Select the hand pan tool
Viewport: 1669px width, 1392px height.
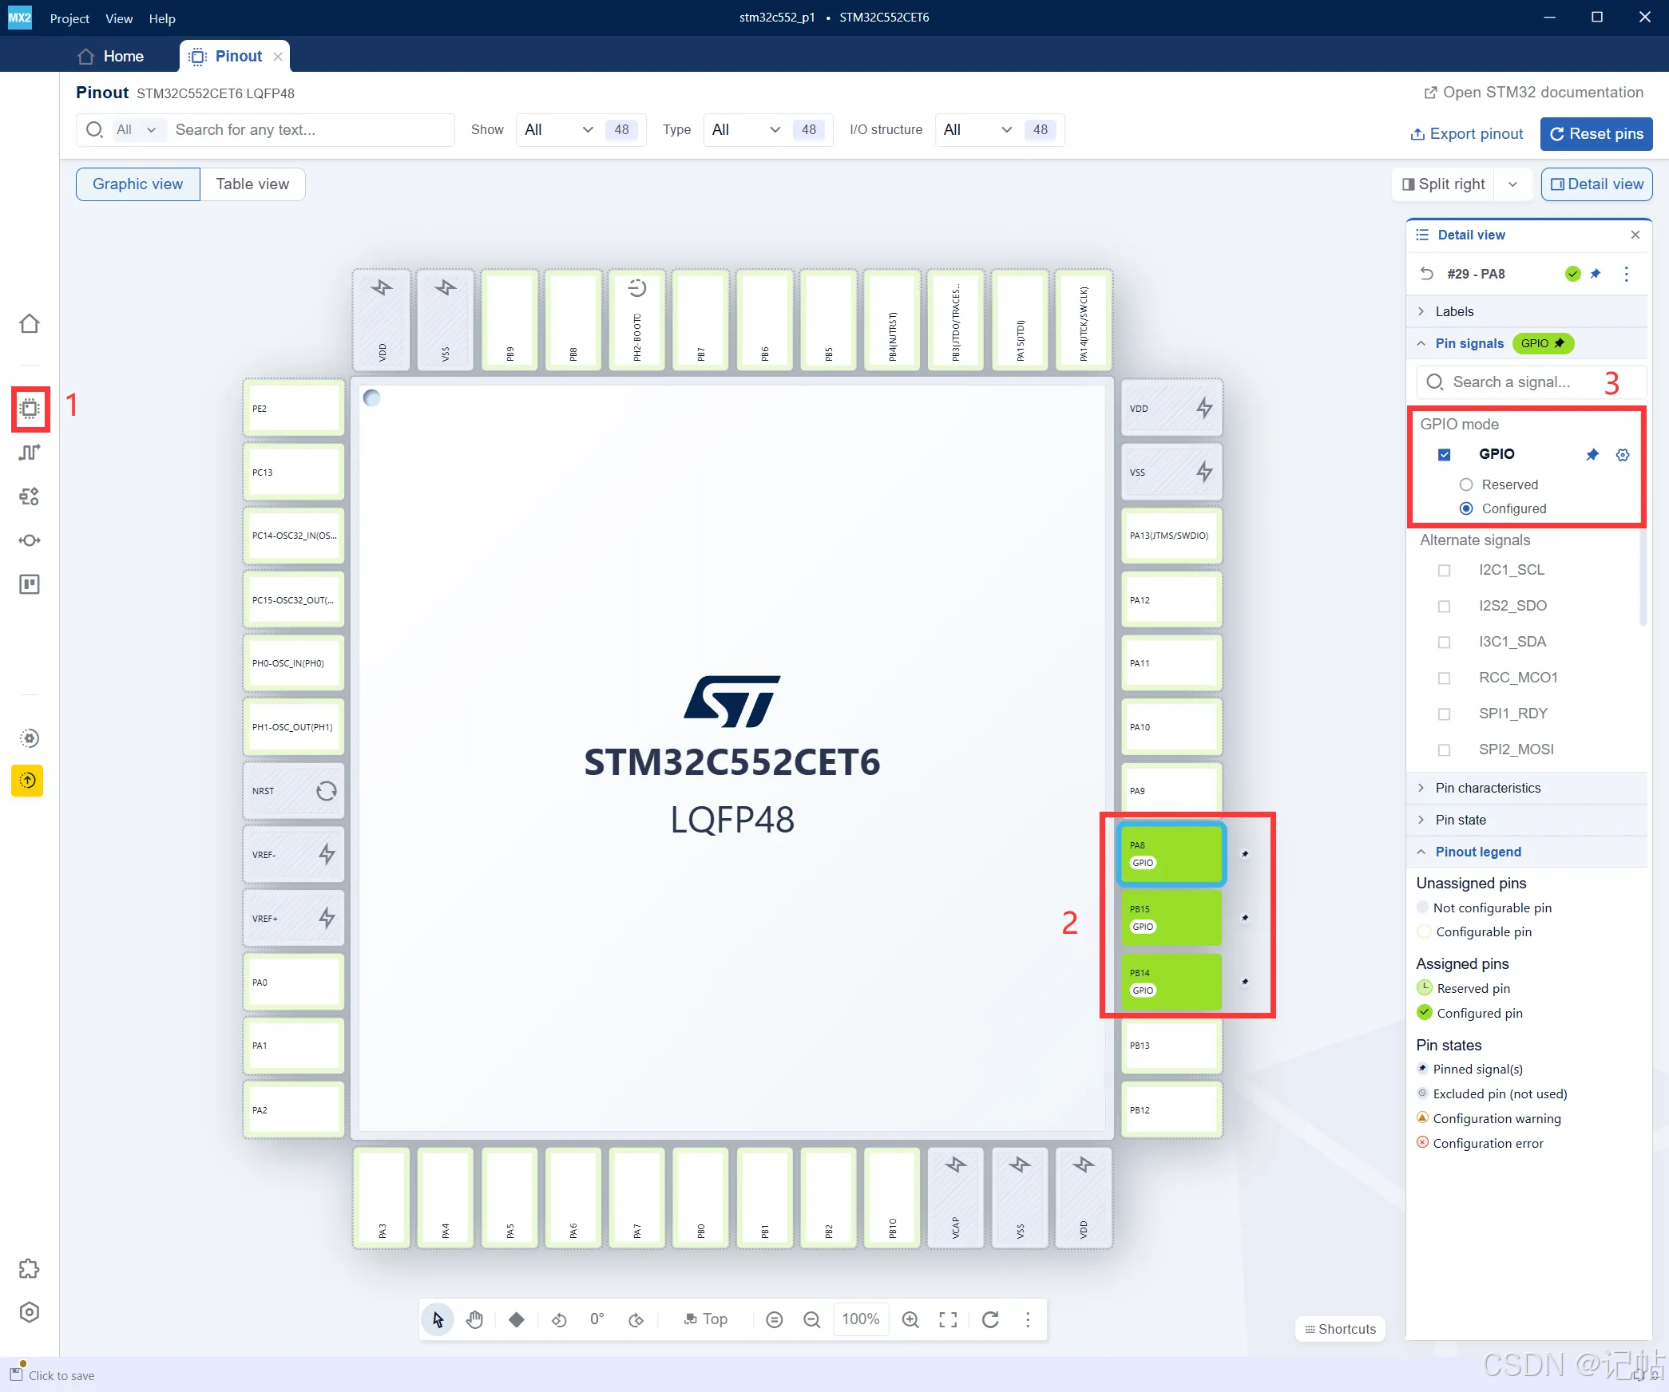(x=475, y=1319)
